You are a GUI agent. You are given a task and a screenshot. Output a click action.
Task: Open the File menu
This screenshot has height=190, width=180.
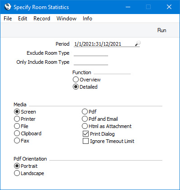[8, 19]
